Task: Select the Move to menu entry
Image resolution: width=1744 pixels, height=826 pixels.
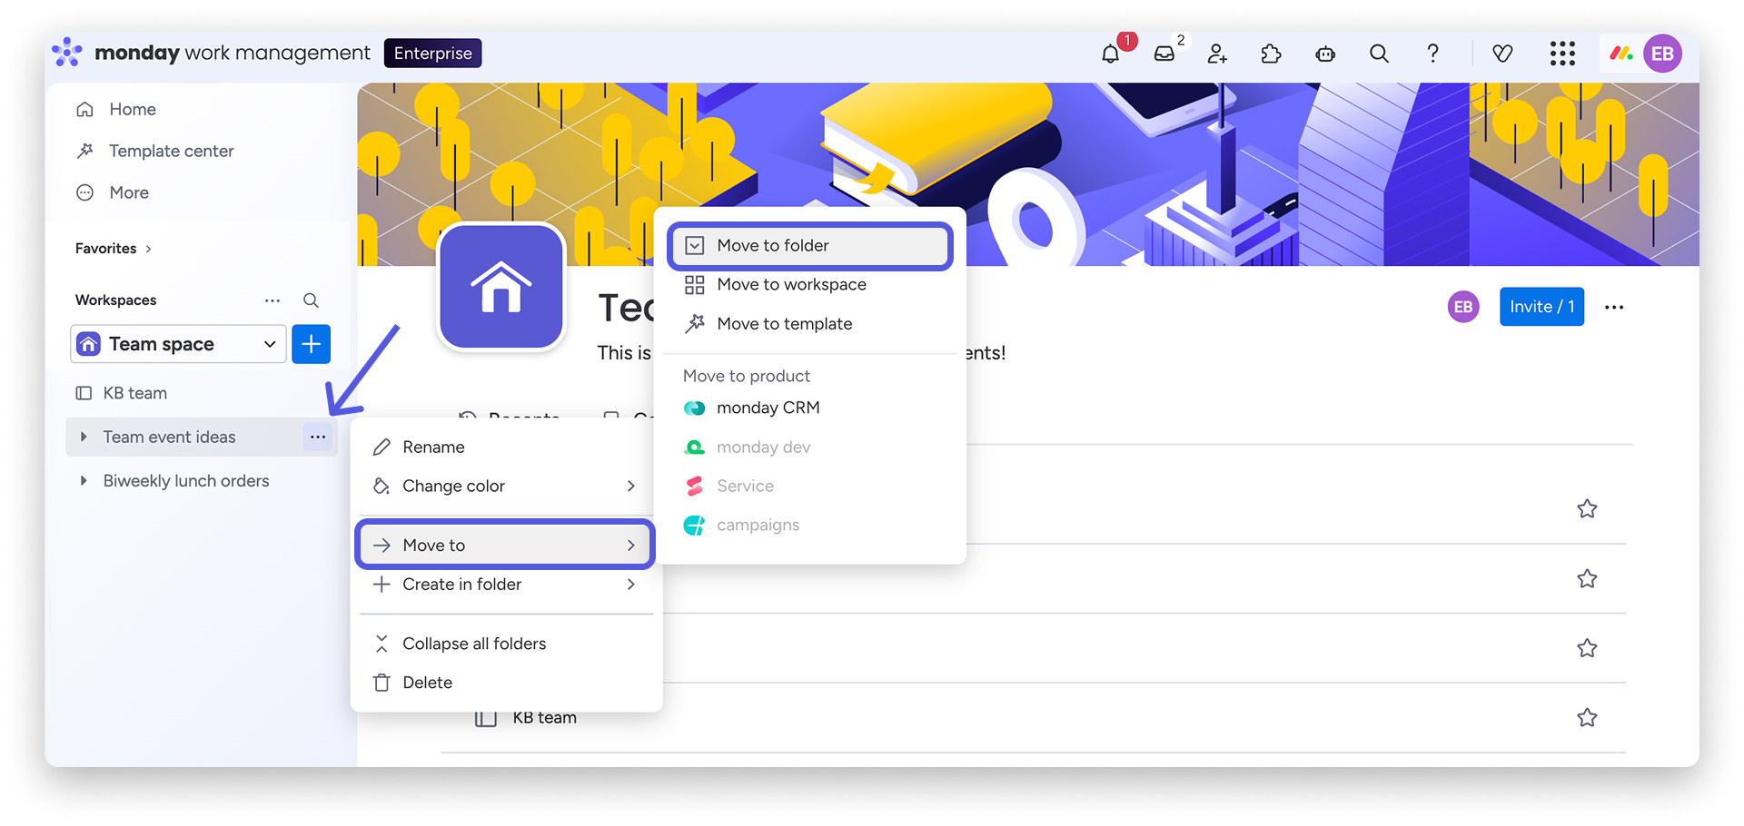Action: click(505, 545)
